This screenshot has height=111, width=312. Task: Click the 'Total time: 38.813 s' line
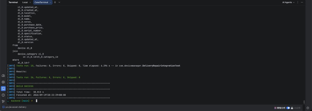(x=30, y=92)
